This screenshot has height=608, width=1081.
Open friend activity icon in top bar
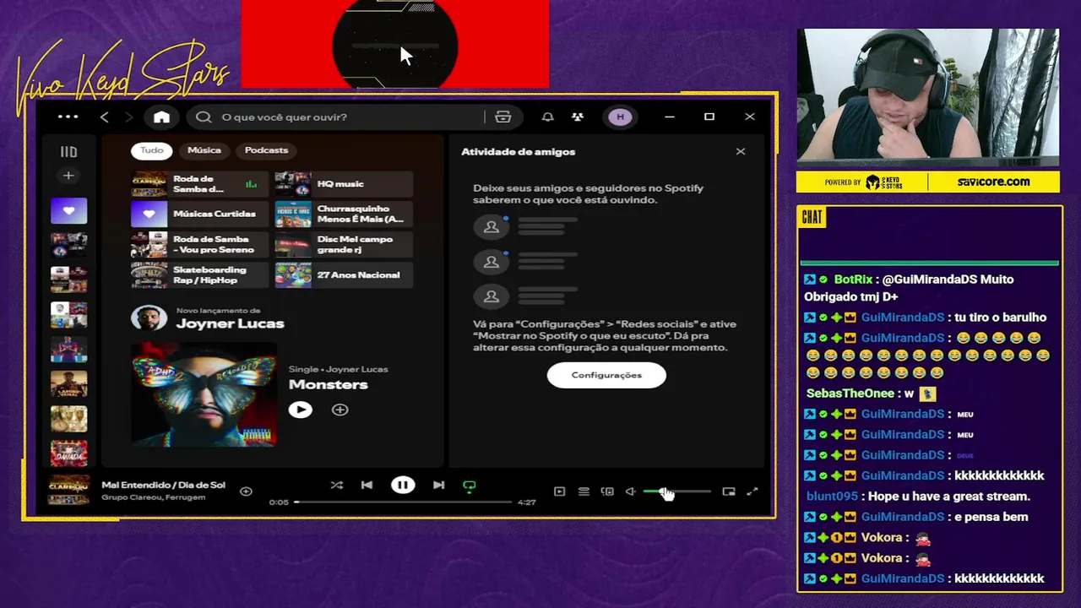click(578, 117)
